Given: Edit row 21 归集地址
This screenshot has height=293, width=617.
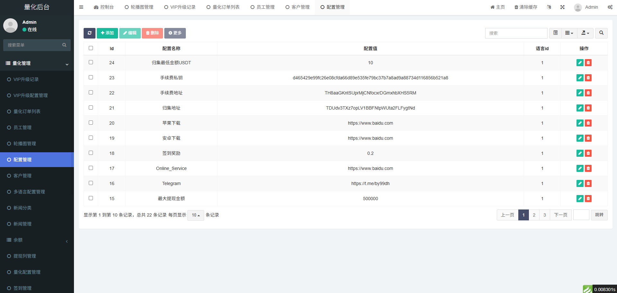Looking at the screenshot, I should tap(580, 108).
